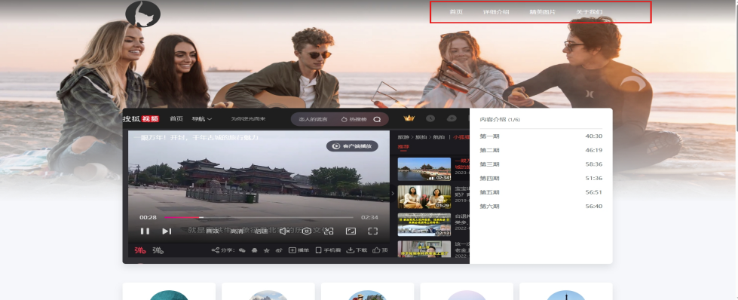Open 详细介绍 in the top navigation
Screen dimensions: 738x300
(496, 12)
